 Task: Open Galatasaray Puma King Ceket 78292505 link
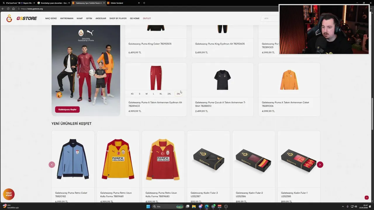click(x=150, y=44)
